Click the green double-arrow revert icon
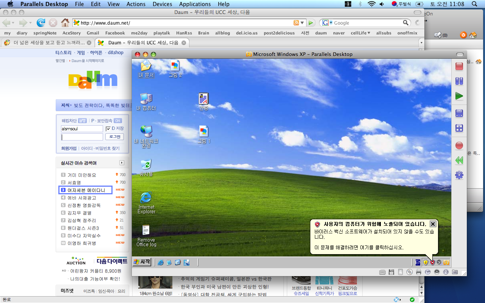Viewport: 485px width, 303px height. point(459,160)
